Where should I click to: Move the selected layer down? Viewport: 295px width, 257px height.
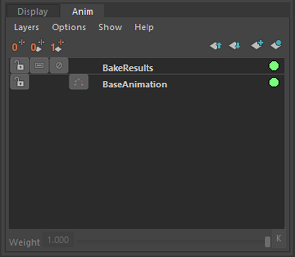pos(235,46)
